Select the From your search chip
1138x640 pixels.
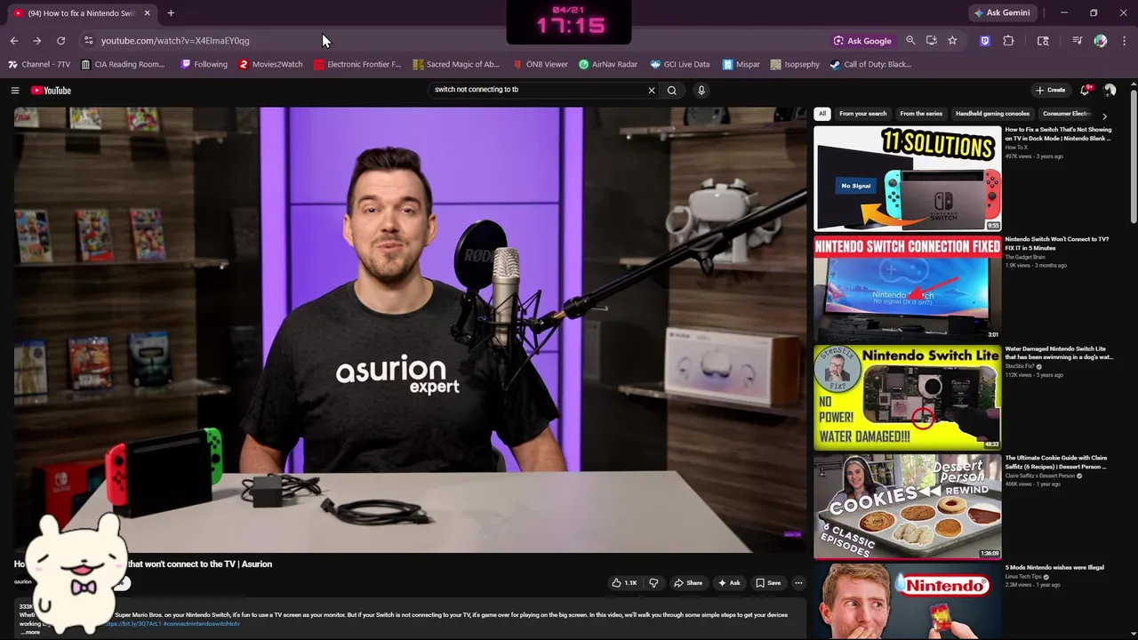click(x=862, y=114)
